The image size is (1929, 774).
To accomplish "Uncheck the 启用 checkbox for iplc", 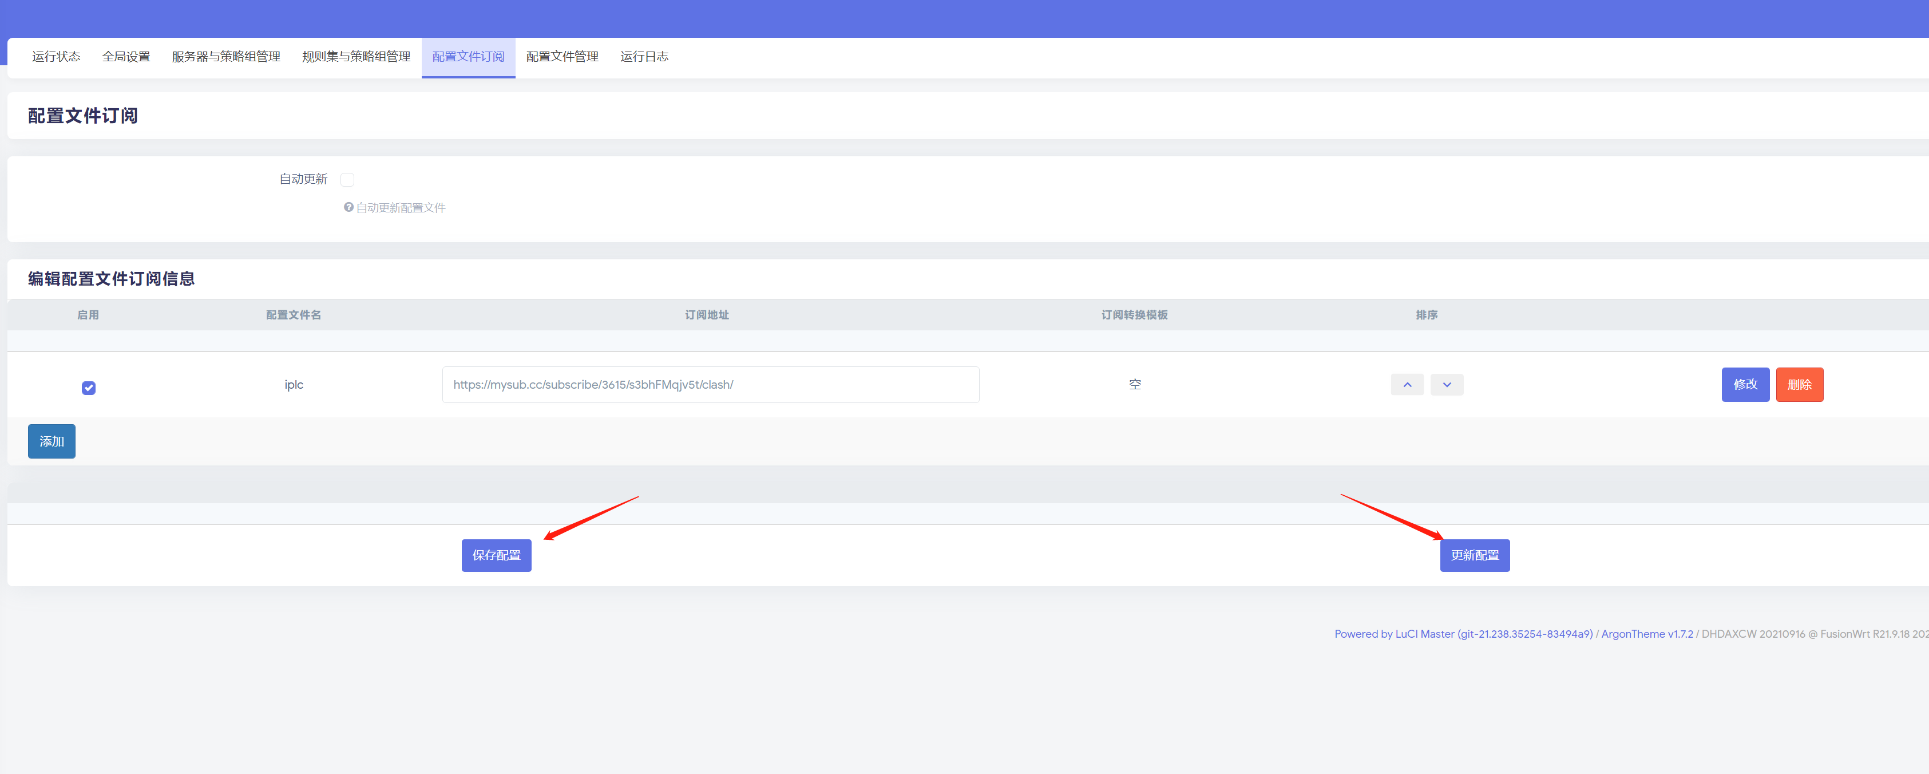I will [88, 388].
